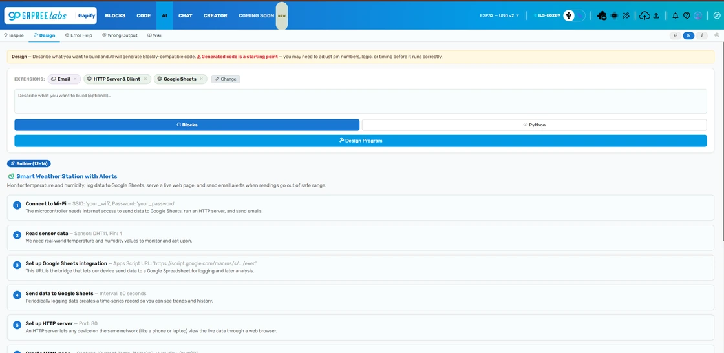Click the user profile avatar

pyautogui.click(x=698, y=15)
